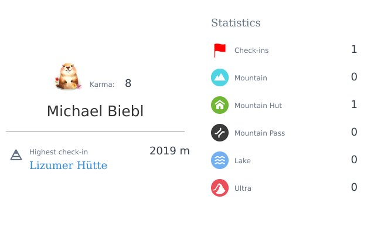
Task: Click the 2019 m elevation value
Action: click(x=169, y=151)
